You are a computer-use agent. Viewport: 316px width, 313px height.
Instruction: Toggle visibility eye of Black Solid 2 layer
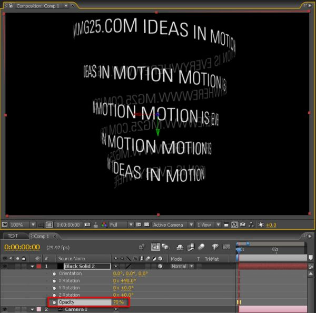point(5,266)
